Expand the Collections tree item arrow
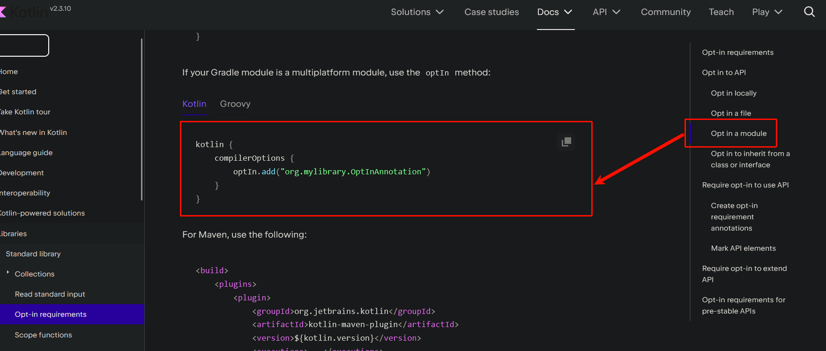 click(8, 272)
